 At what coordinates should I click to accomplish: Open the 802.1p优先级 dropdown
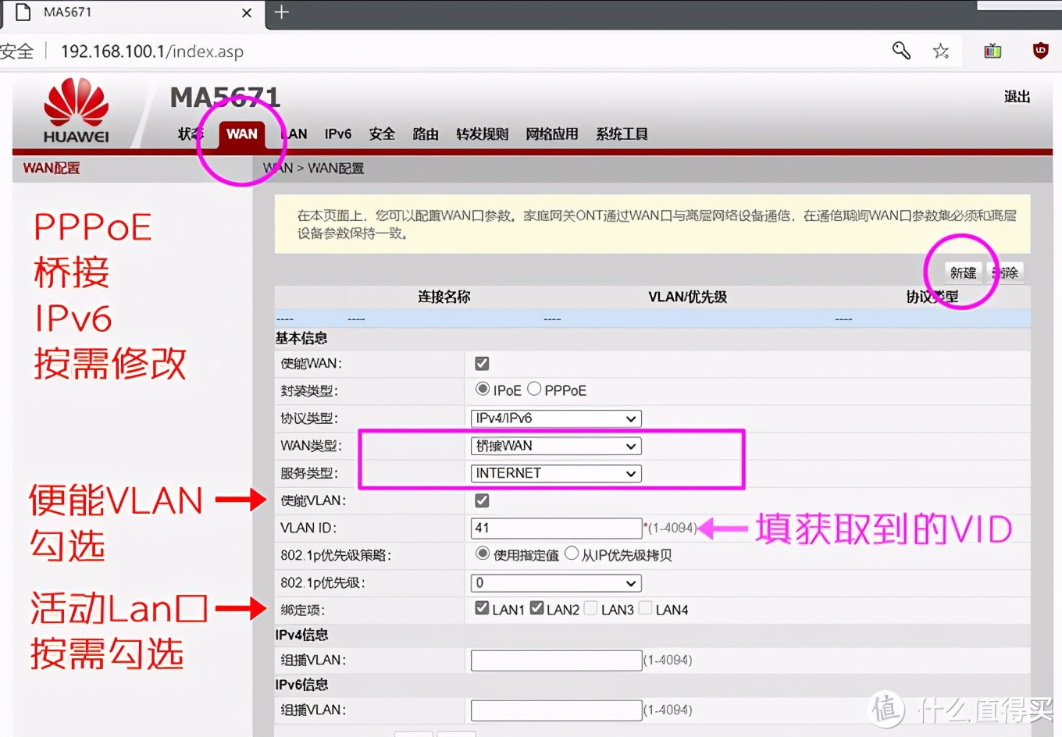coord(556,583)
